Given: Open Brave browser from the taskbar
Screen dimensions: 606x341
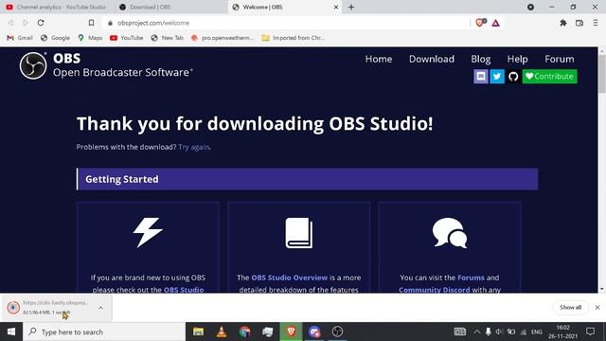Looking at the screenshot, I should [291, 332].
